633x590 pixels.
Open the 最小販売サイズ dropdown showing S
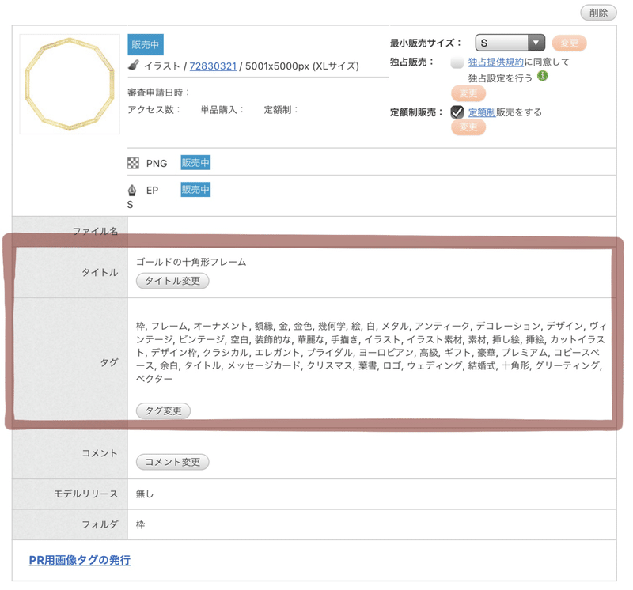pos(510,43)
